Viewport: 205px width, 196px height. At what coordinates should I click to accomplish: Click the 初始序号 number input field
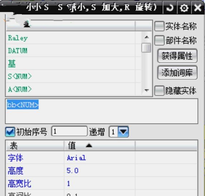click(69, 131)
